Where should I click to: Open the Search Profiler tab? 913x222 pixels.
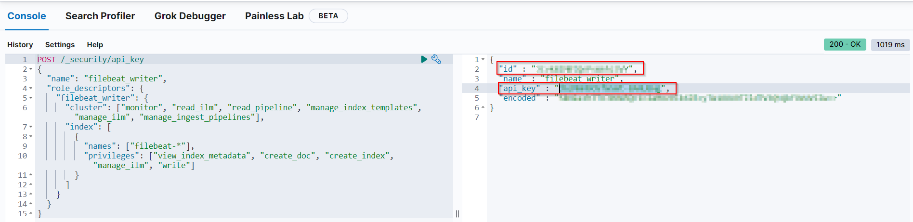(x=100, y=16)
